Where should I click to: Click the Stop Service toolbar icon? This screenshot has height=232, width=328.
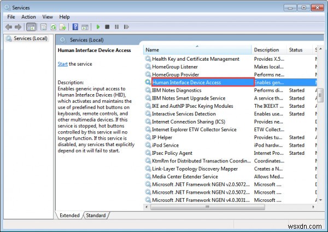[x=107, y=27]
